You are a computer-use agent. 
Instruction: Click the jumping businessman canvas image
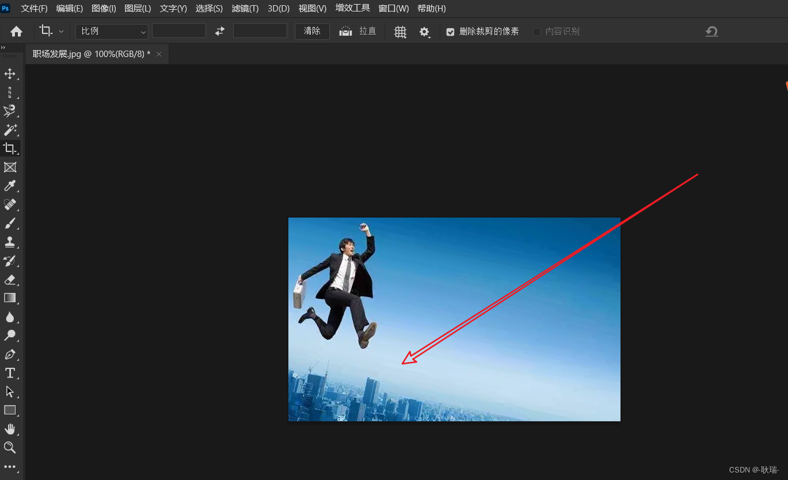point(454,319)
